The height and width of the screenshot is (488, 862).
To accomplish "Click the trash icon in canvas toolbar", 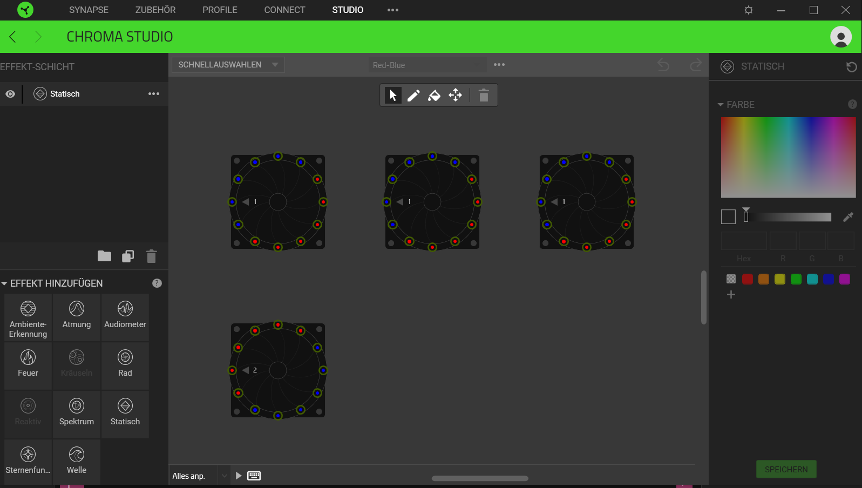I will click(x=484, y=96).
